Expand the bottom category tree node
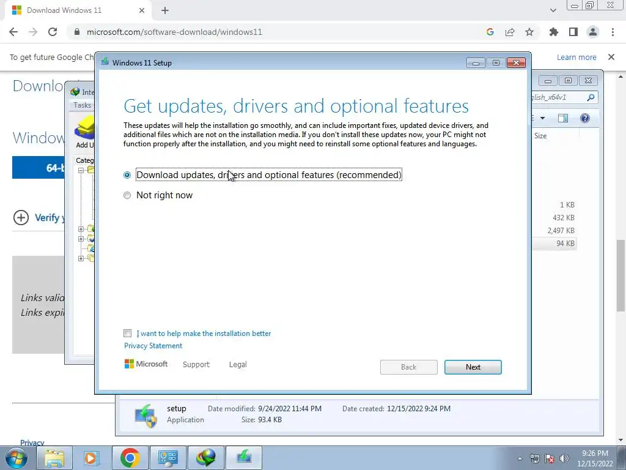Image resolution: width=626 pixels, height=470 pixels. click(81, 258)
